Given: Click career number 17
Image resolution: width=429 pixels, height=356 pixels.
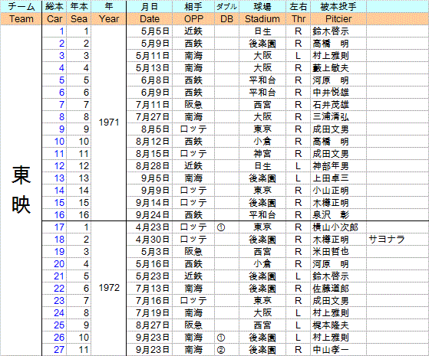Looking at the screenshot, I should pos(59,227).
